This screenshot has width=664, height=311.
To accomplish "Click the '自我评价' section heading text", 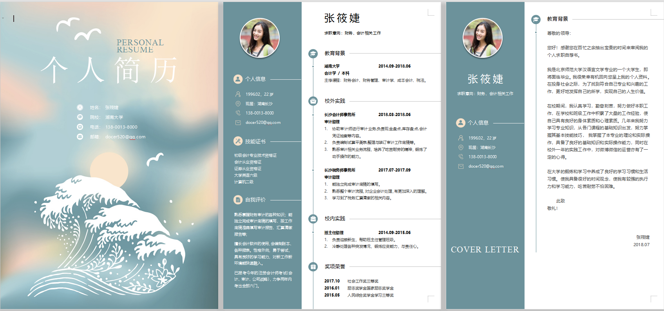I will pyautogui.click(x=255, y=200).
